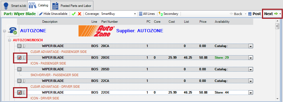Click the green checkmark select-all icon
The image size is (283, 102).
coord(73,14)
